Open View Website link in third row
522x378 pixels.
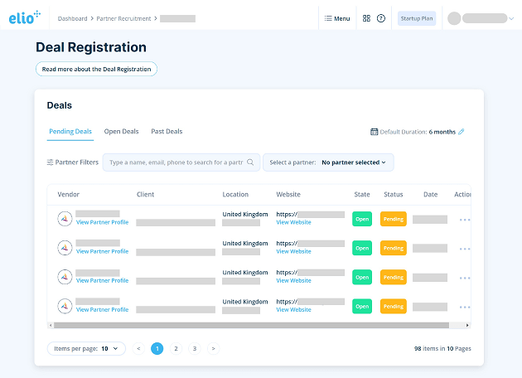293,280
